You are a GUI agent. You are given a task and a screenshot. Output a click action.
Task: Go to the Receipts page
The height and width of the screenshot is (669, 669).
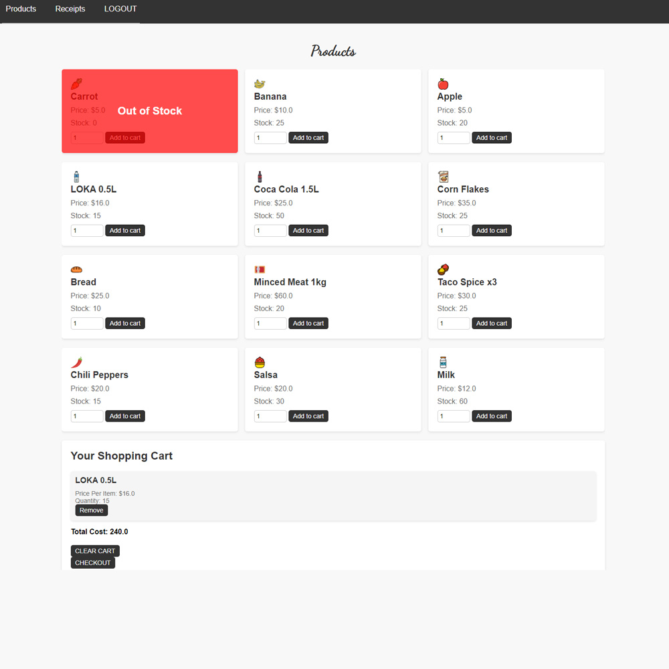point(70,9)
